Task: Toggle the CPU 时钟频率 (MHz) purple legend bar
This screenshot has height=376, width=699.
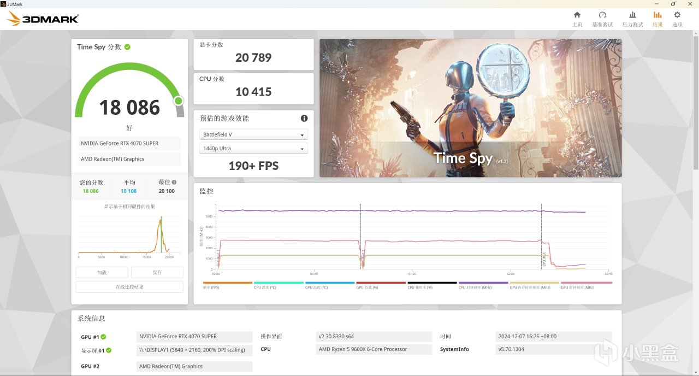Action: 483,283
